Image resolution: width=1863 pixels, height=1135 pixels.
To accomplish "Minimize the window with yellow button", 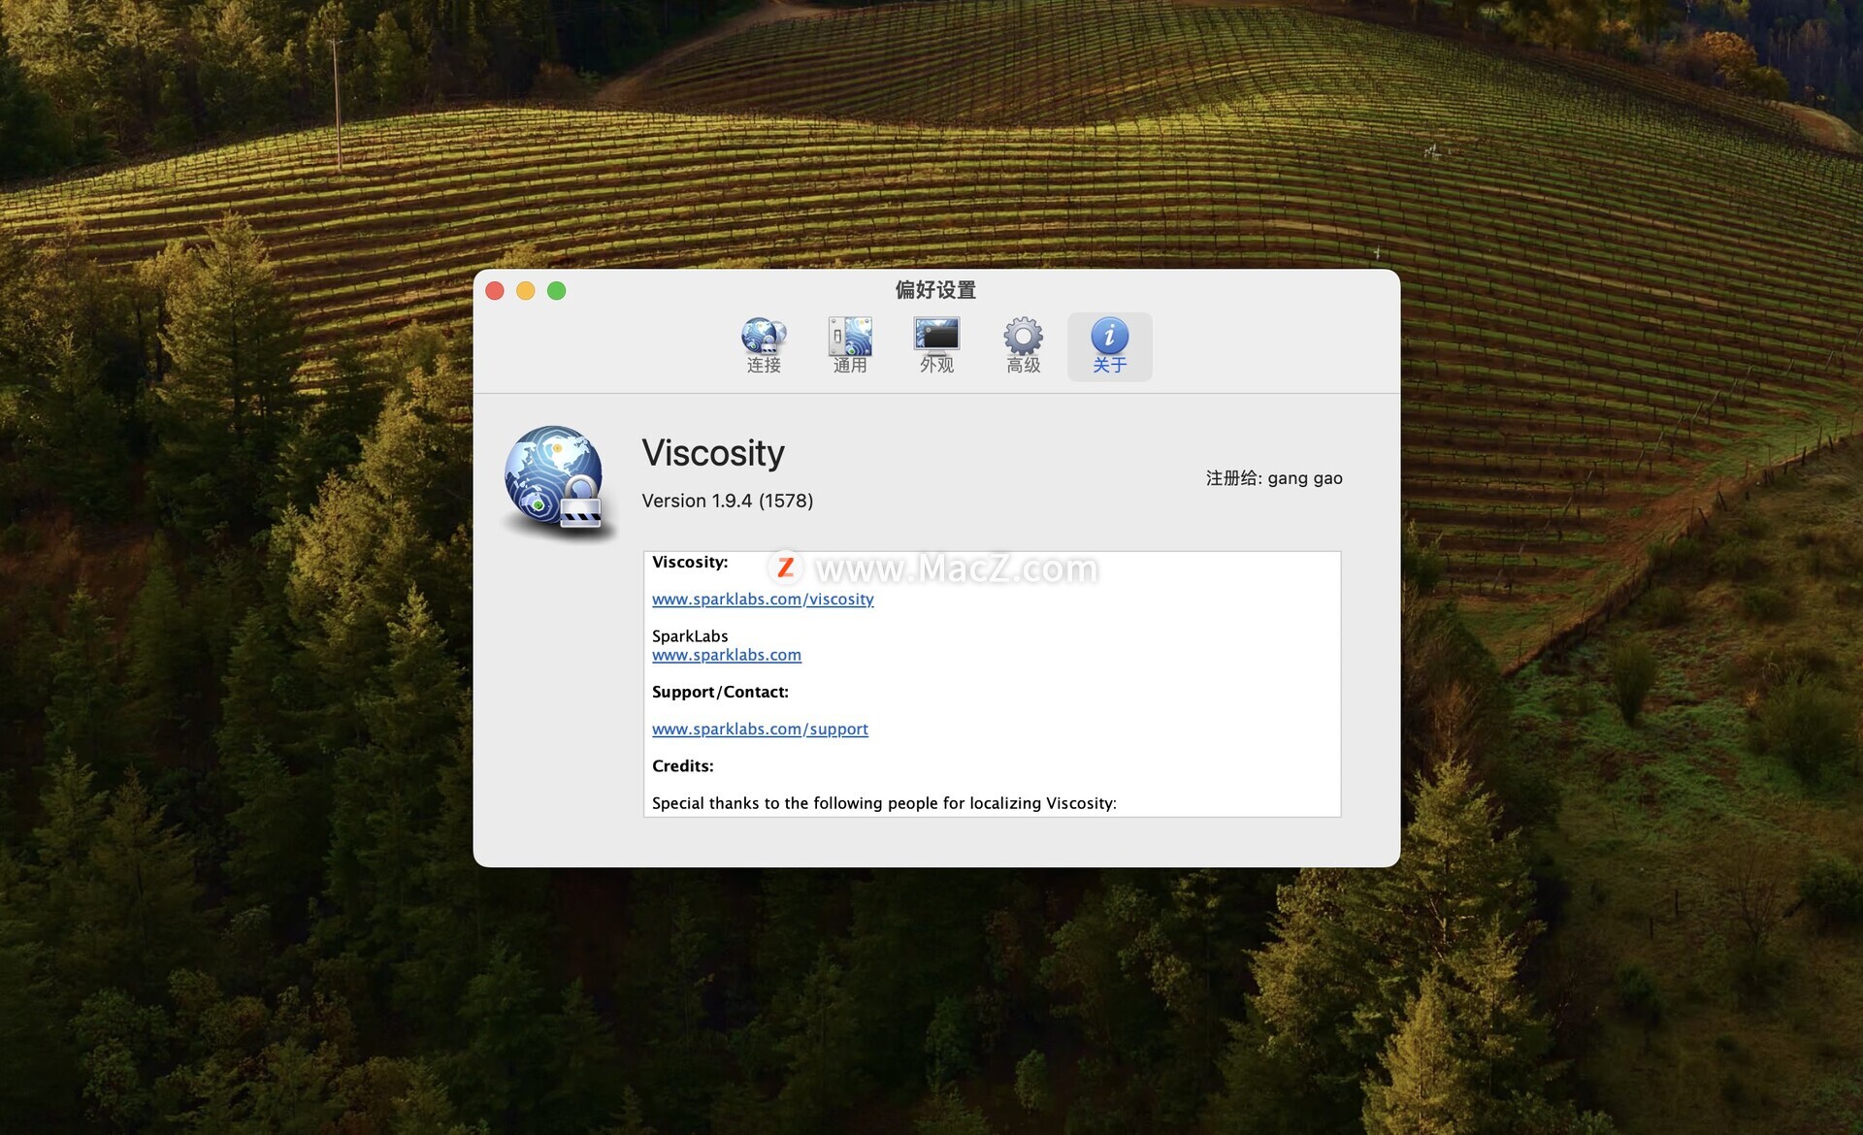I will click(x=526, y=291).
